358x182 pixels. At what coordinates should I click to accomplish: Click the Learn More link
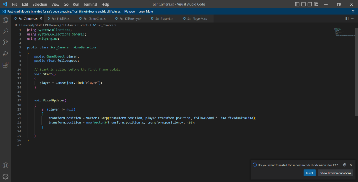tap(145, 11)
